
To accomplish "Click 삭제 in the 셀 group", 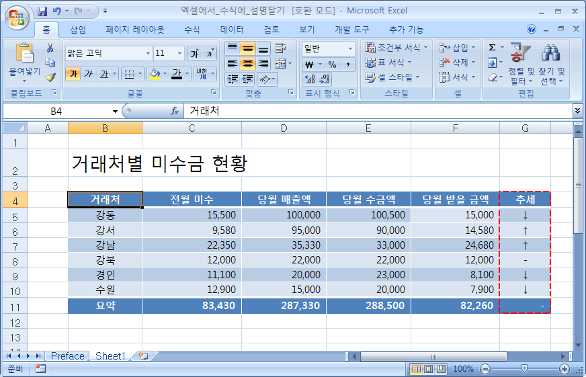I will pyautogui.click(x=458, y=62).
